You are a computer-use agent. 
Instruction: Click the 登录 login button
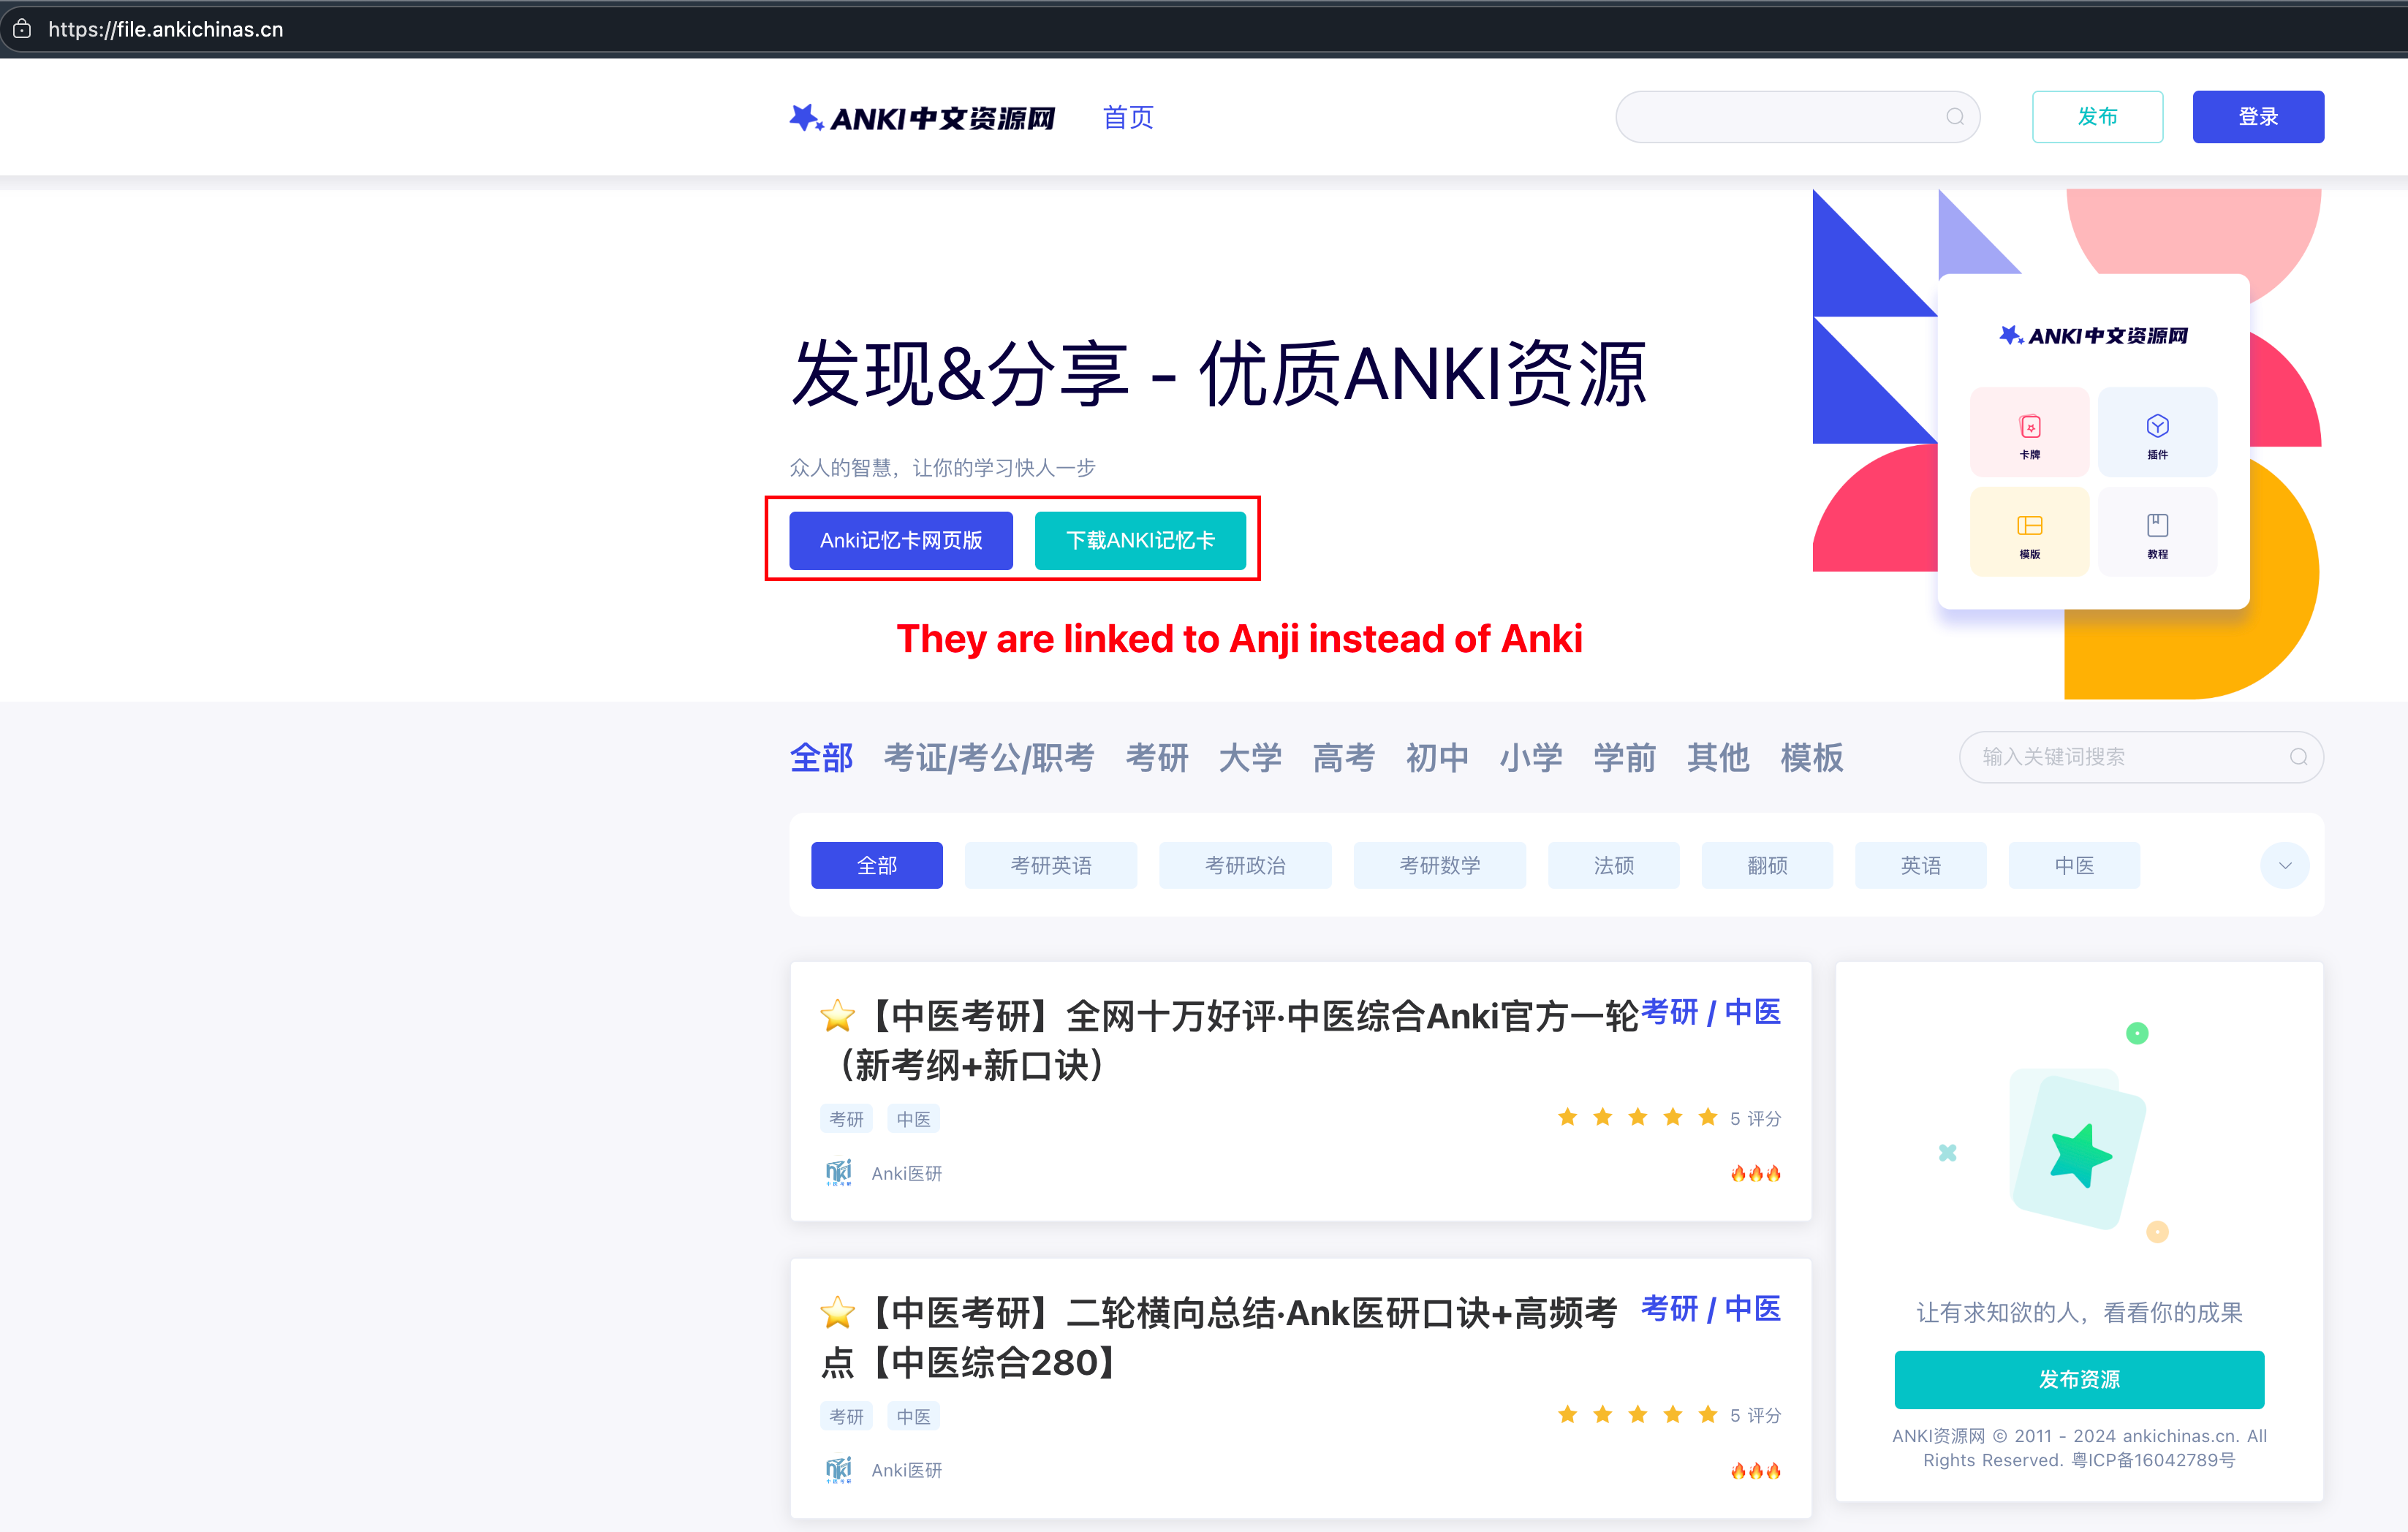point(2257,117)
